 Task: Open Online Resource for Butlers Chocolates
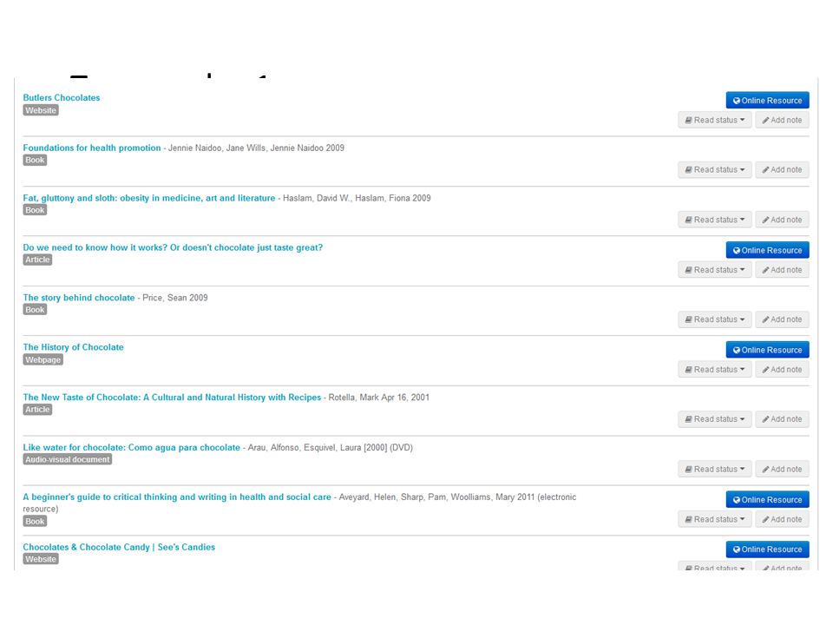[x=767, y=101]
